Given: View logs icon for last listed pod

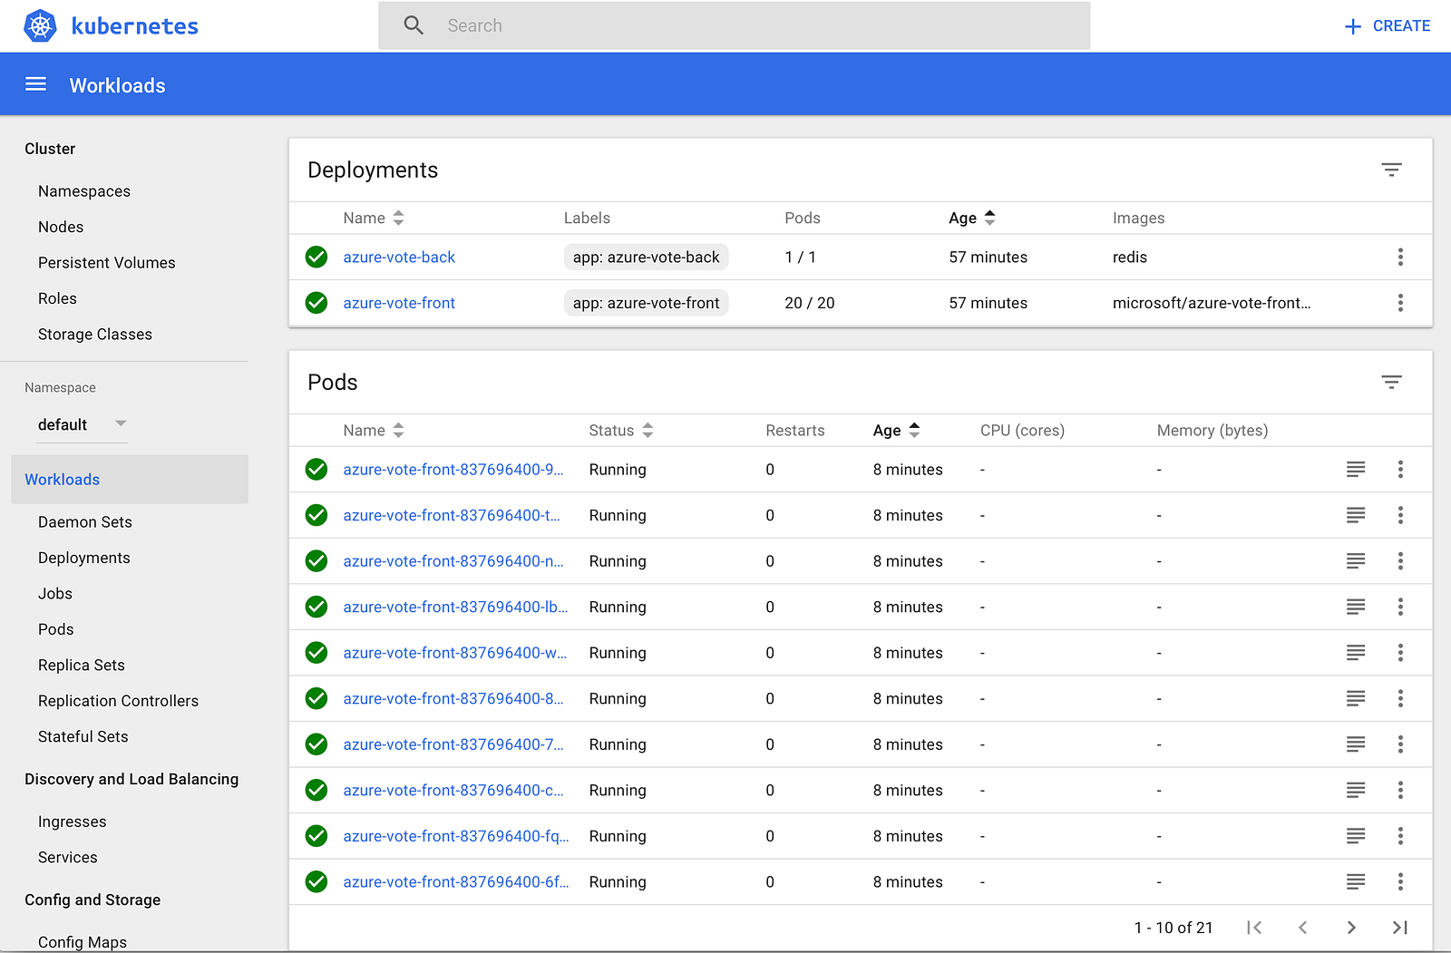Looking at the screenshot, I should tap(1355, 881).
